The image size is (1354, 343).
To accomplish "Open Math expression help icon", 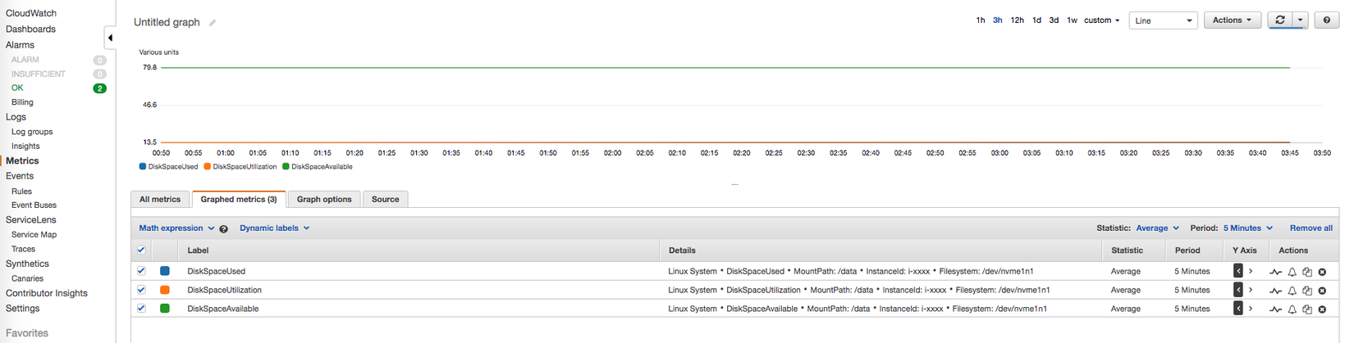I will pyautogui.click(x=223, y=229).
